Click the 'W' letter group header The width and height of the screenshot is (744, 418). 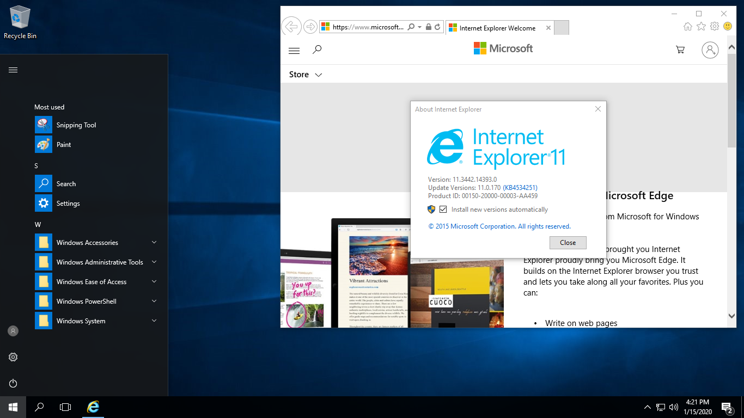(38, 224)
